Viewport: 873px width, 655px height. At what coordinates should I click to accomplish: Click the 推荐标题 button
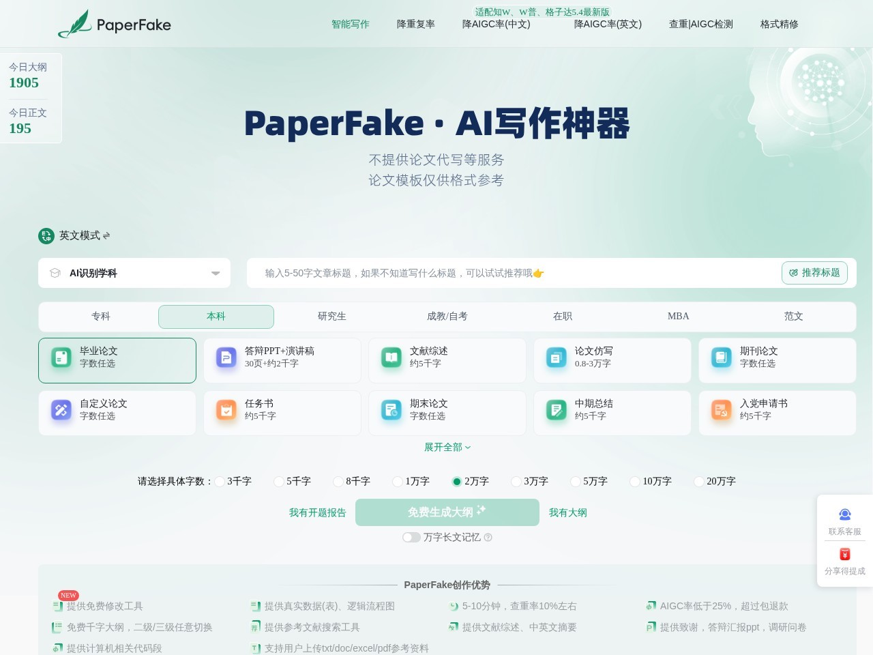tap(815, 273)
